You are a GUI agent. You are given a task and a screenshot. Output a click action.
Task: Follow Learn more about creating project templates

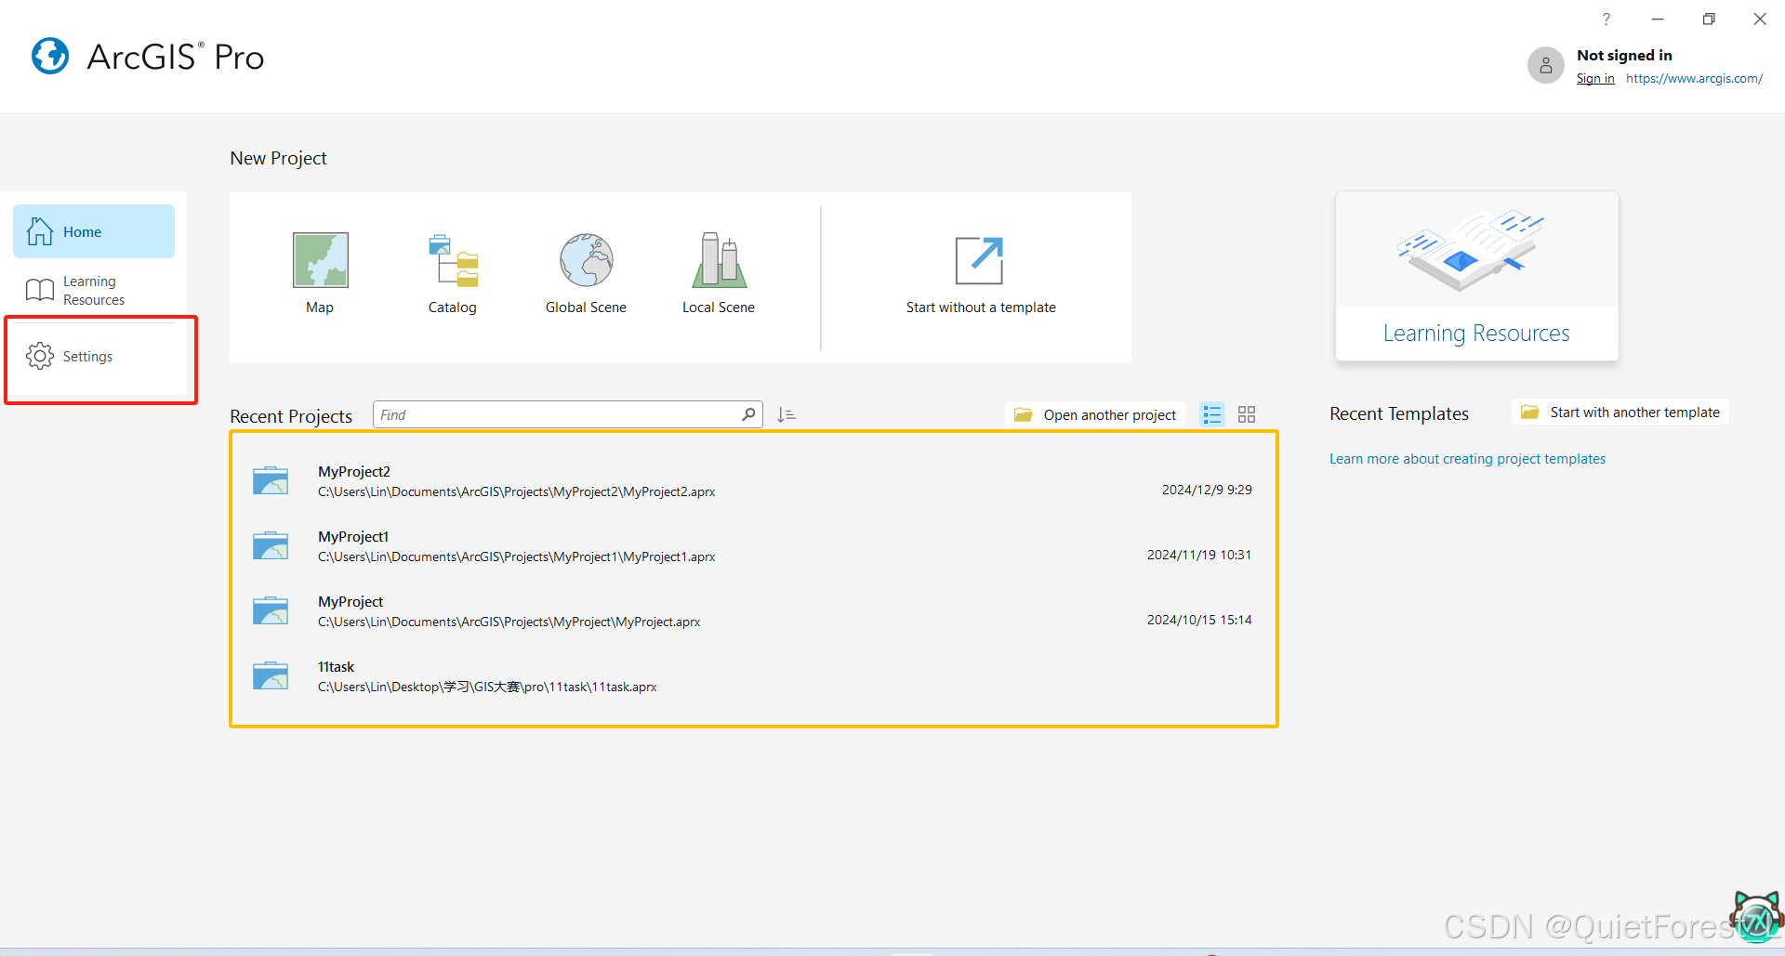point(1467,459)
